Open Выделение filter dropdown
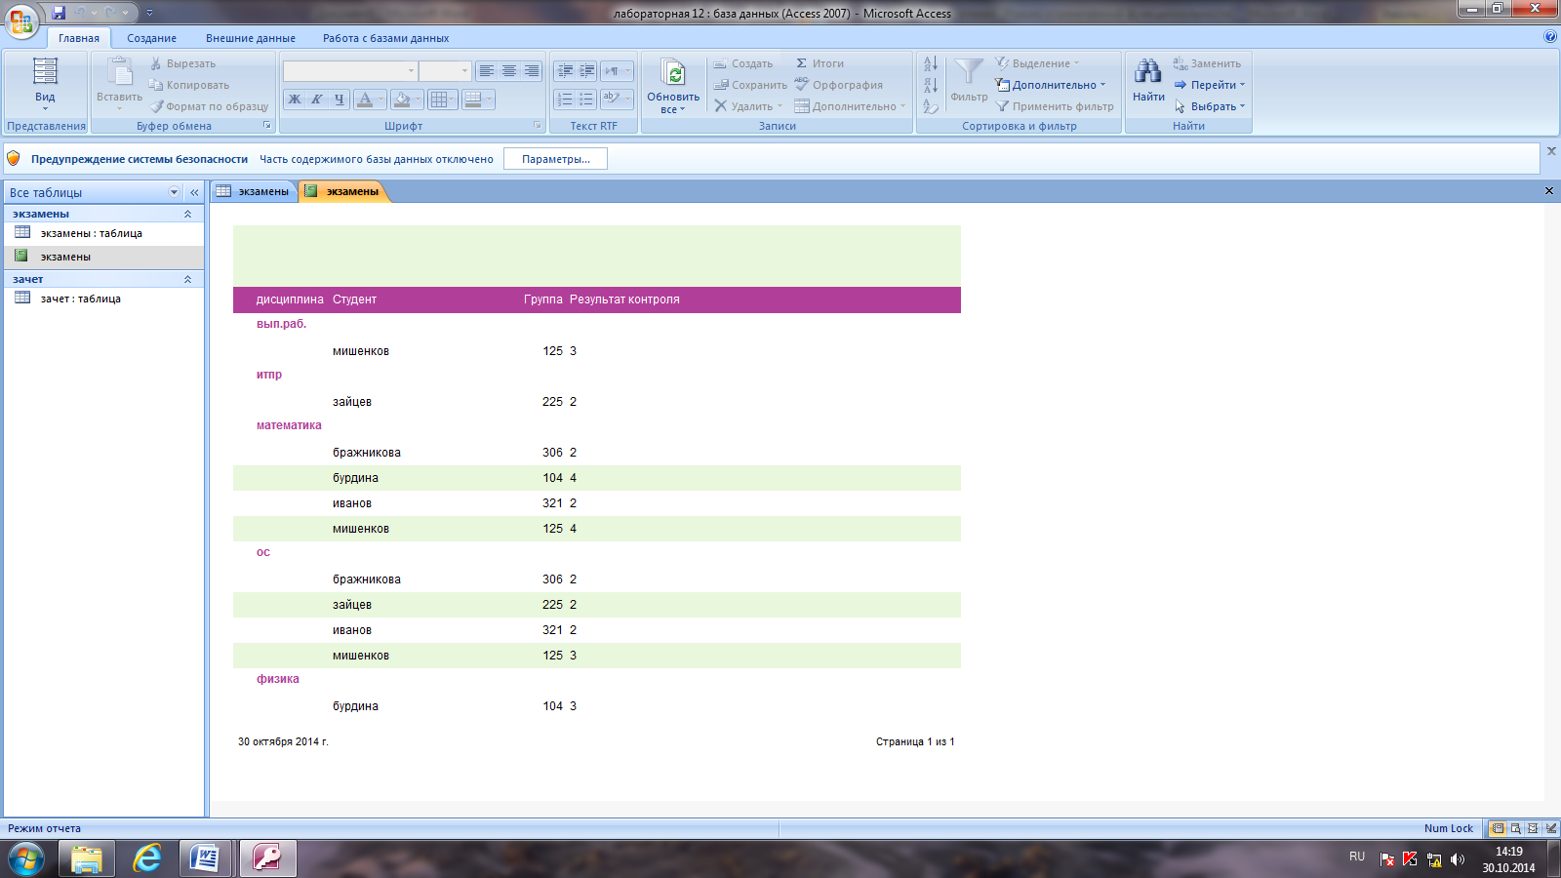1561x878 pixels. coord(1037,63)
